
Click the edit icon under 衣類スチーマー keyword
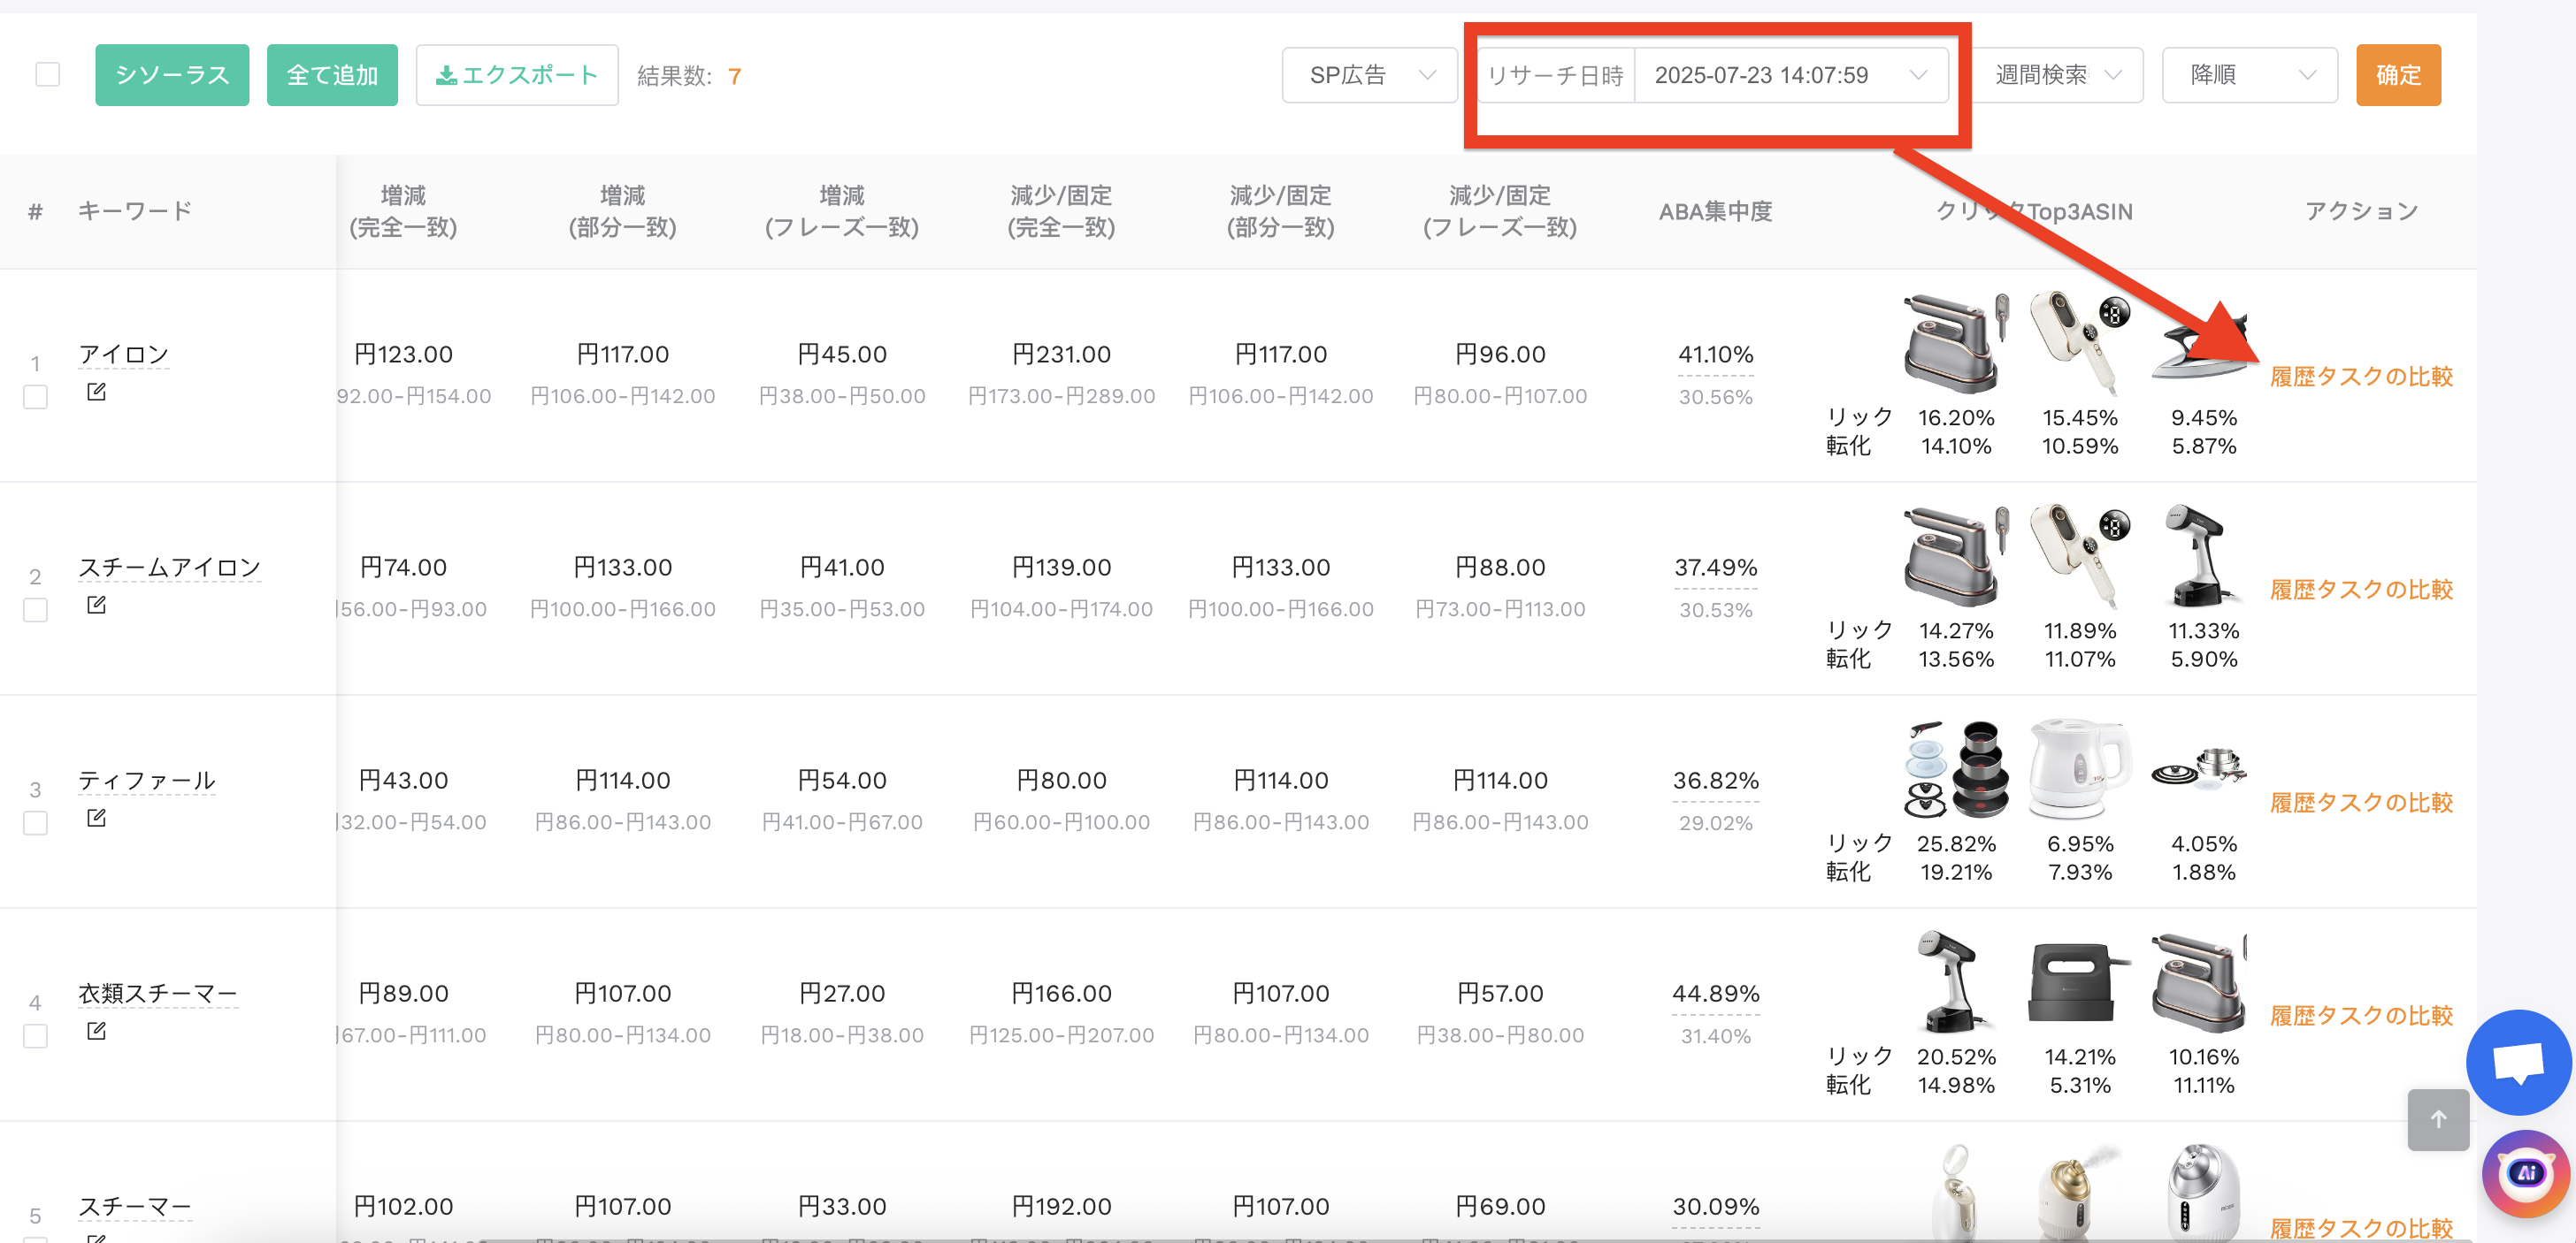click(x=96, y=1030)
